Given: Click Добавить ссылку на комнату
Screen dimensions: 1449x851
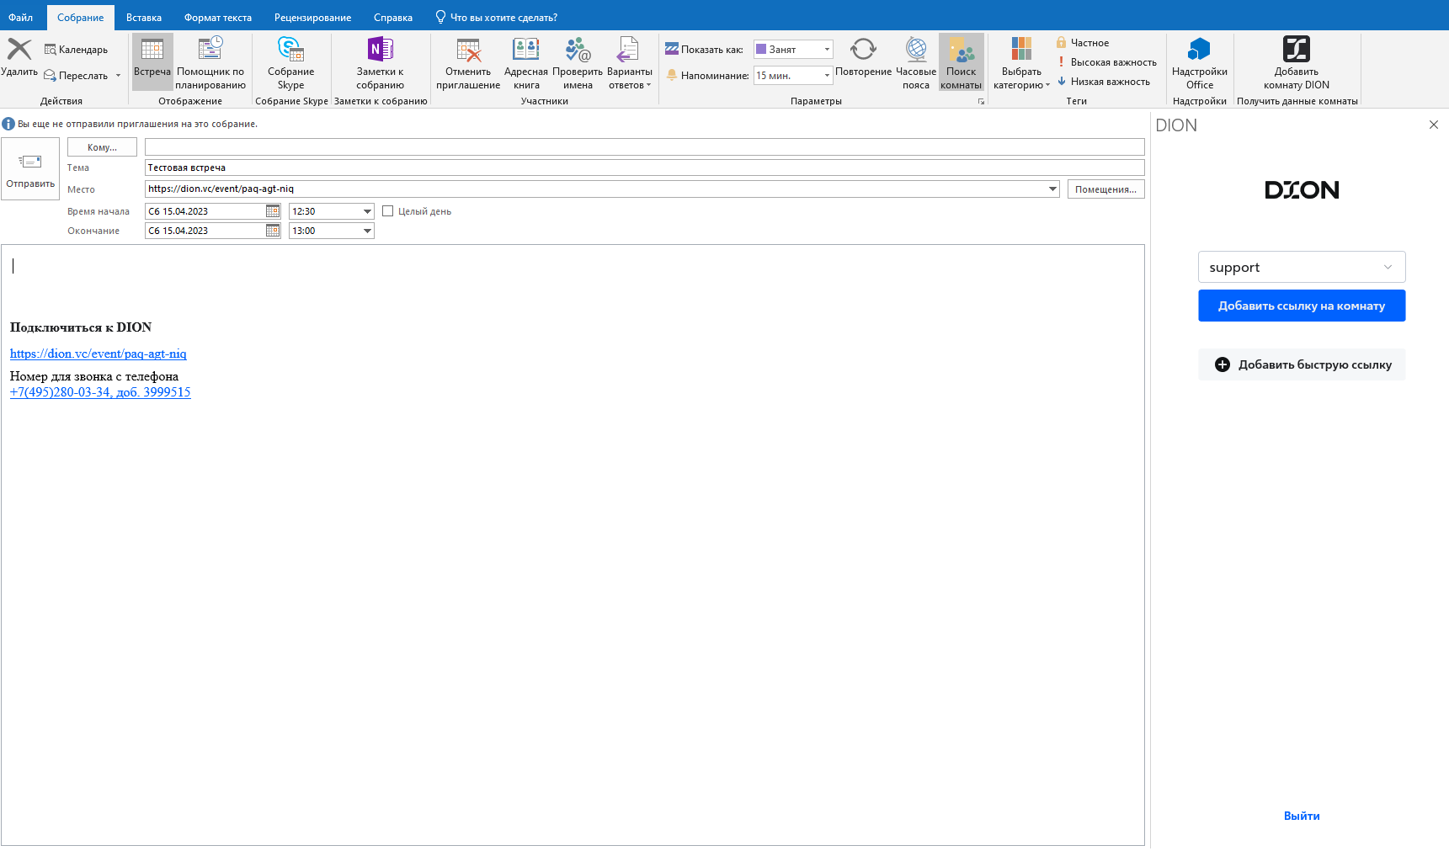Looking at the screenshot, I should [x=1302, y=306].
